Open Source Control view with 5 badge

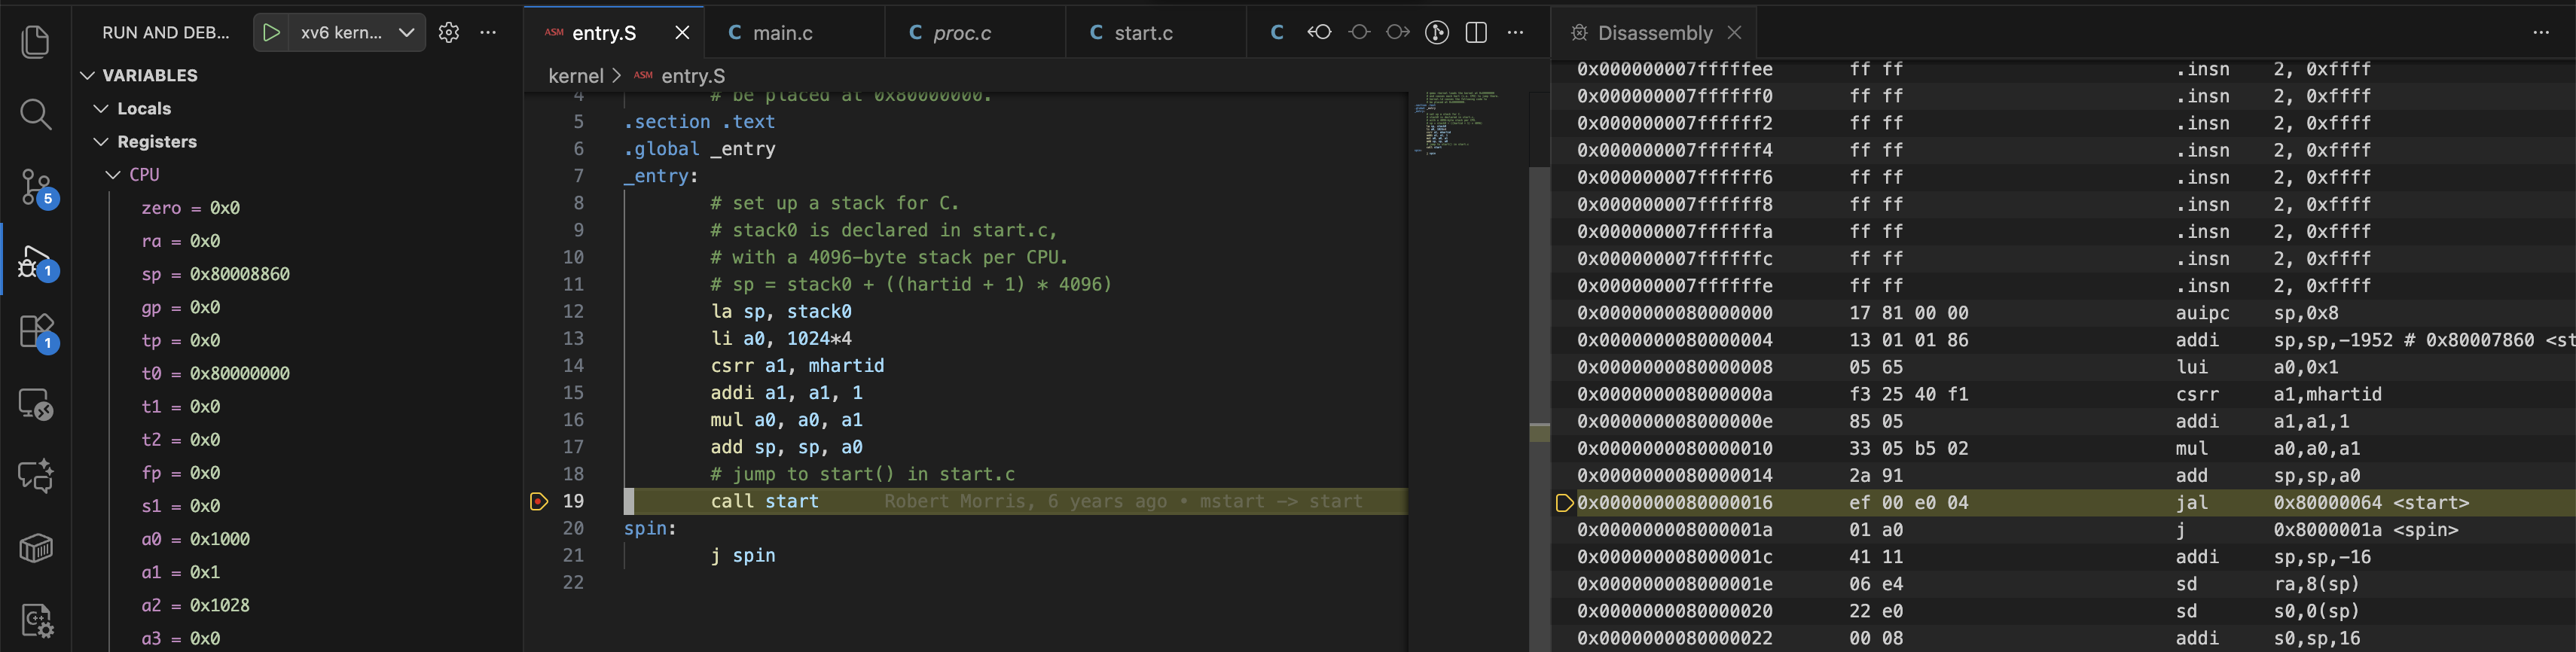(37, 187)
